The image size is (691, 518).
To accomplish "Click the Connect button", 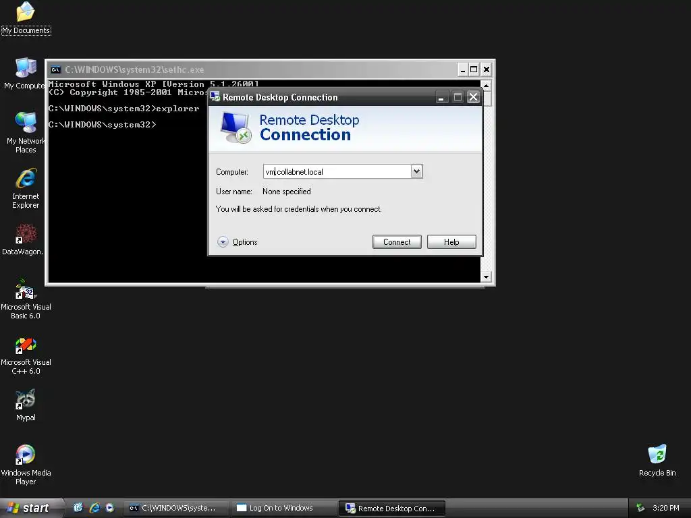I will [x=397, y=242].
